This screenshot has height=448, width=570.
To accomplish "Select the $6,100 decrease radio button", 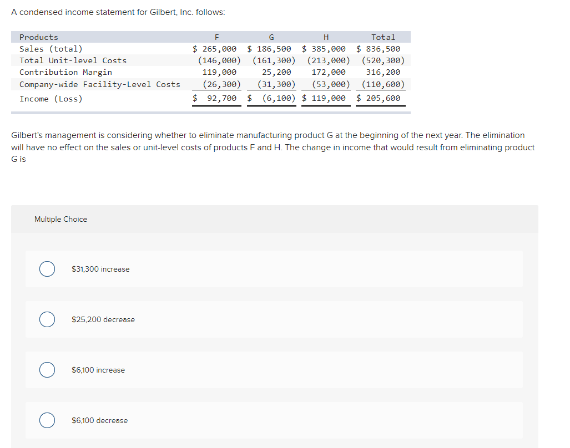I will tap(47, 420).
